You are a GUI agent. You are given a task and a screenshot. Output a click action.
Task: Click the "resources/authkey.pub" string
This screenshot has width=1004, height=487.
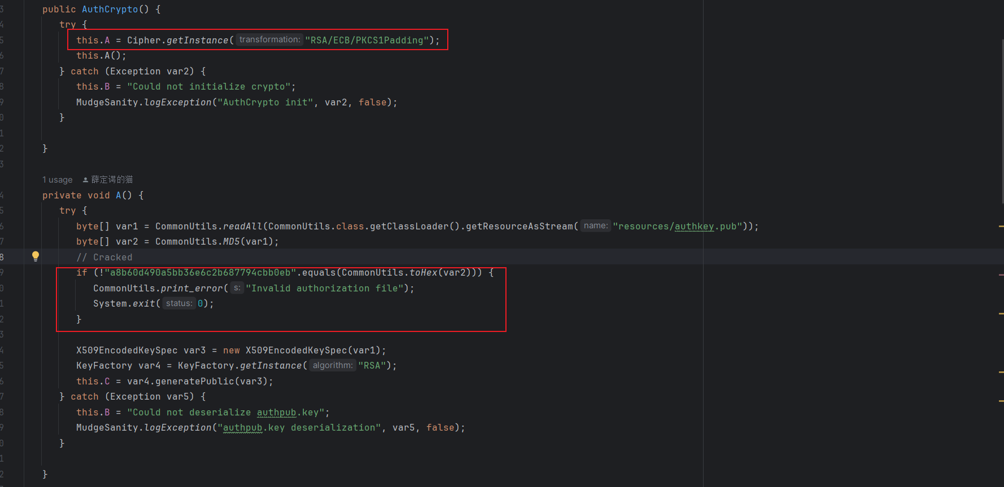coord(678,227)
